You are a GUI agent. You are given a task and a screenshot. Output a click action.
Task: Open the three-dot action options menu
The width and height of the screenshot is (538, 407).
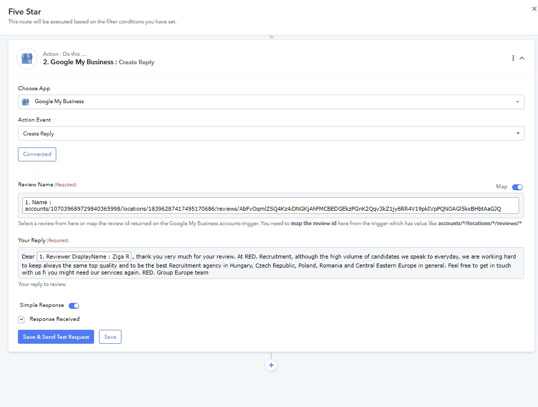coord(513,58)
